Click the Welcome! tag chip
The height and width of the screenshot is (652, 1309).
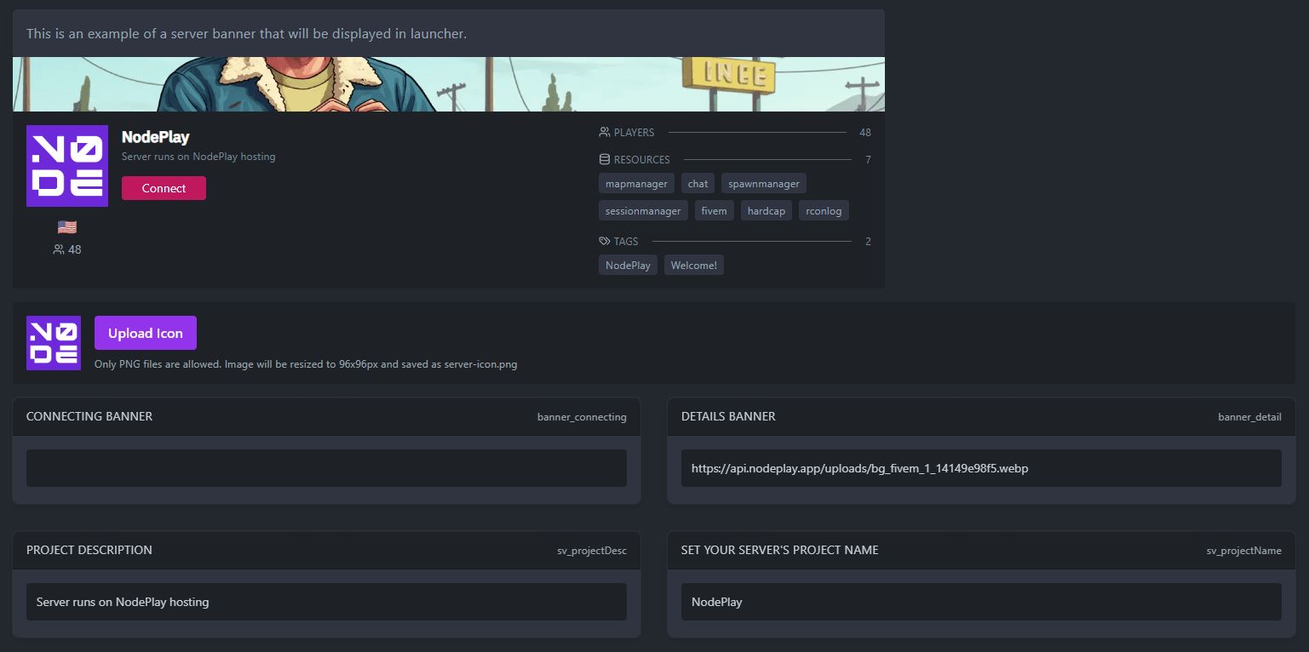click(x=693, y=266)
